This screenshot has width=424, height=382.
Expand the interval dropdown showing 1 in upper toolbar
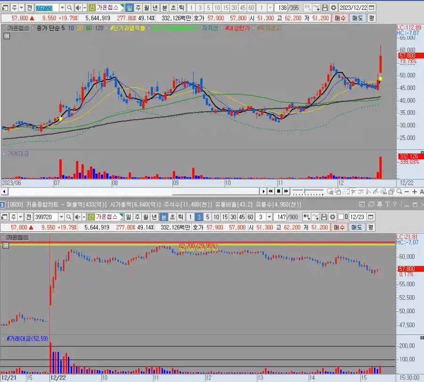270,8
